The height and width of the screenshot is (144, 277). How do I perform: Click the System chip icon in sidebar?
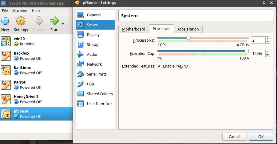[81, 25]
